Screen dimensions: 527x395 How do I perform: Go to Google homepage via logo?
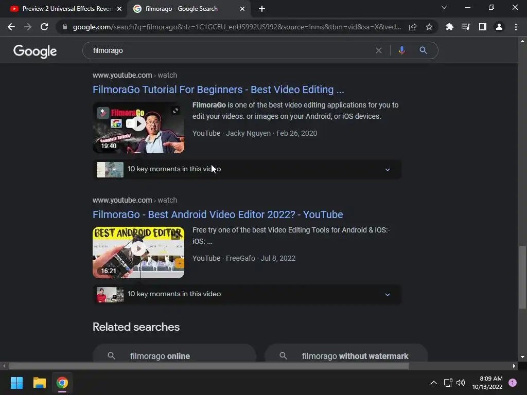click(35, 51)
